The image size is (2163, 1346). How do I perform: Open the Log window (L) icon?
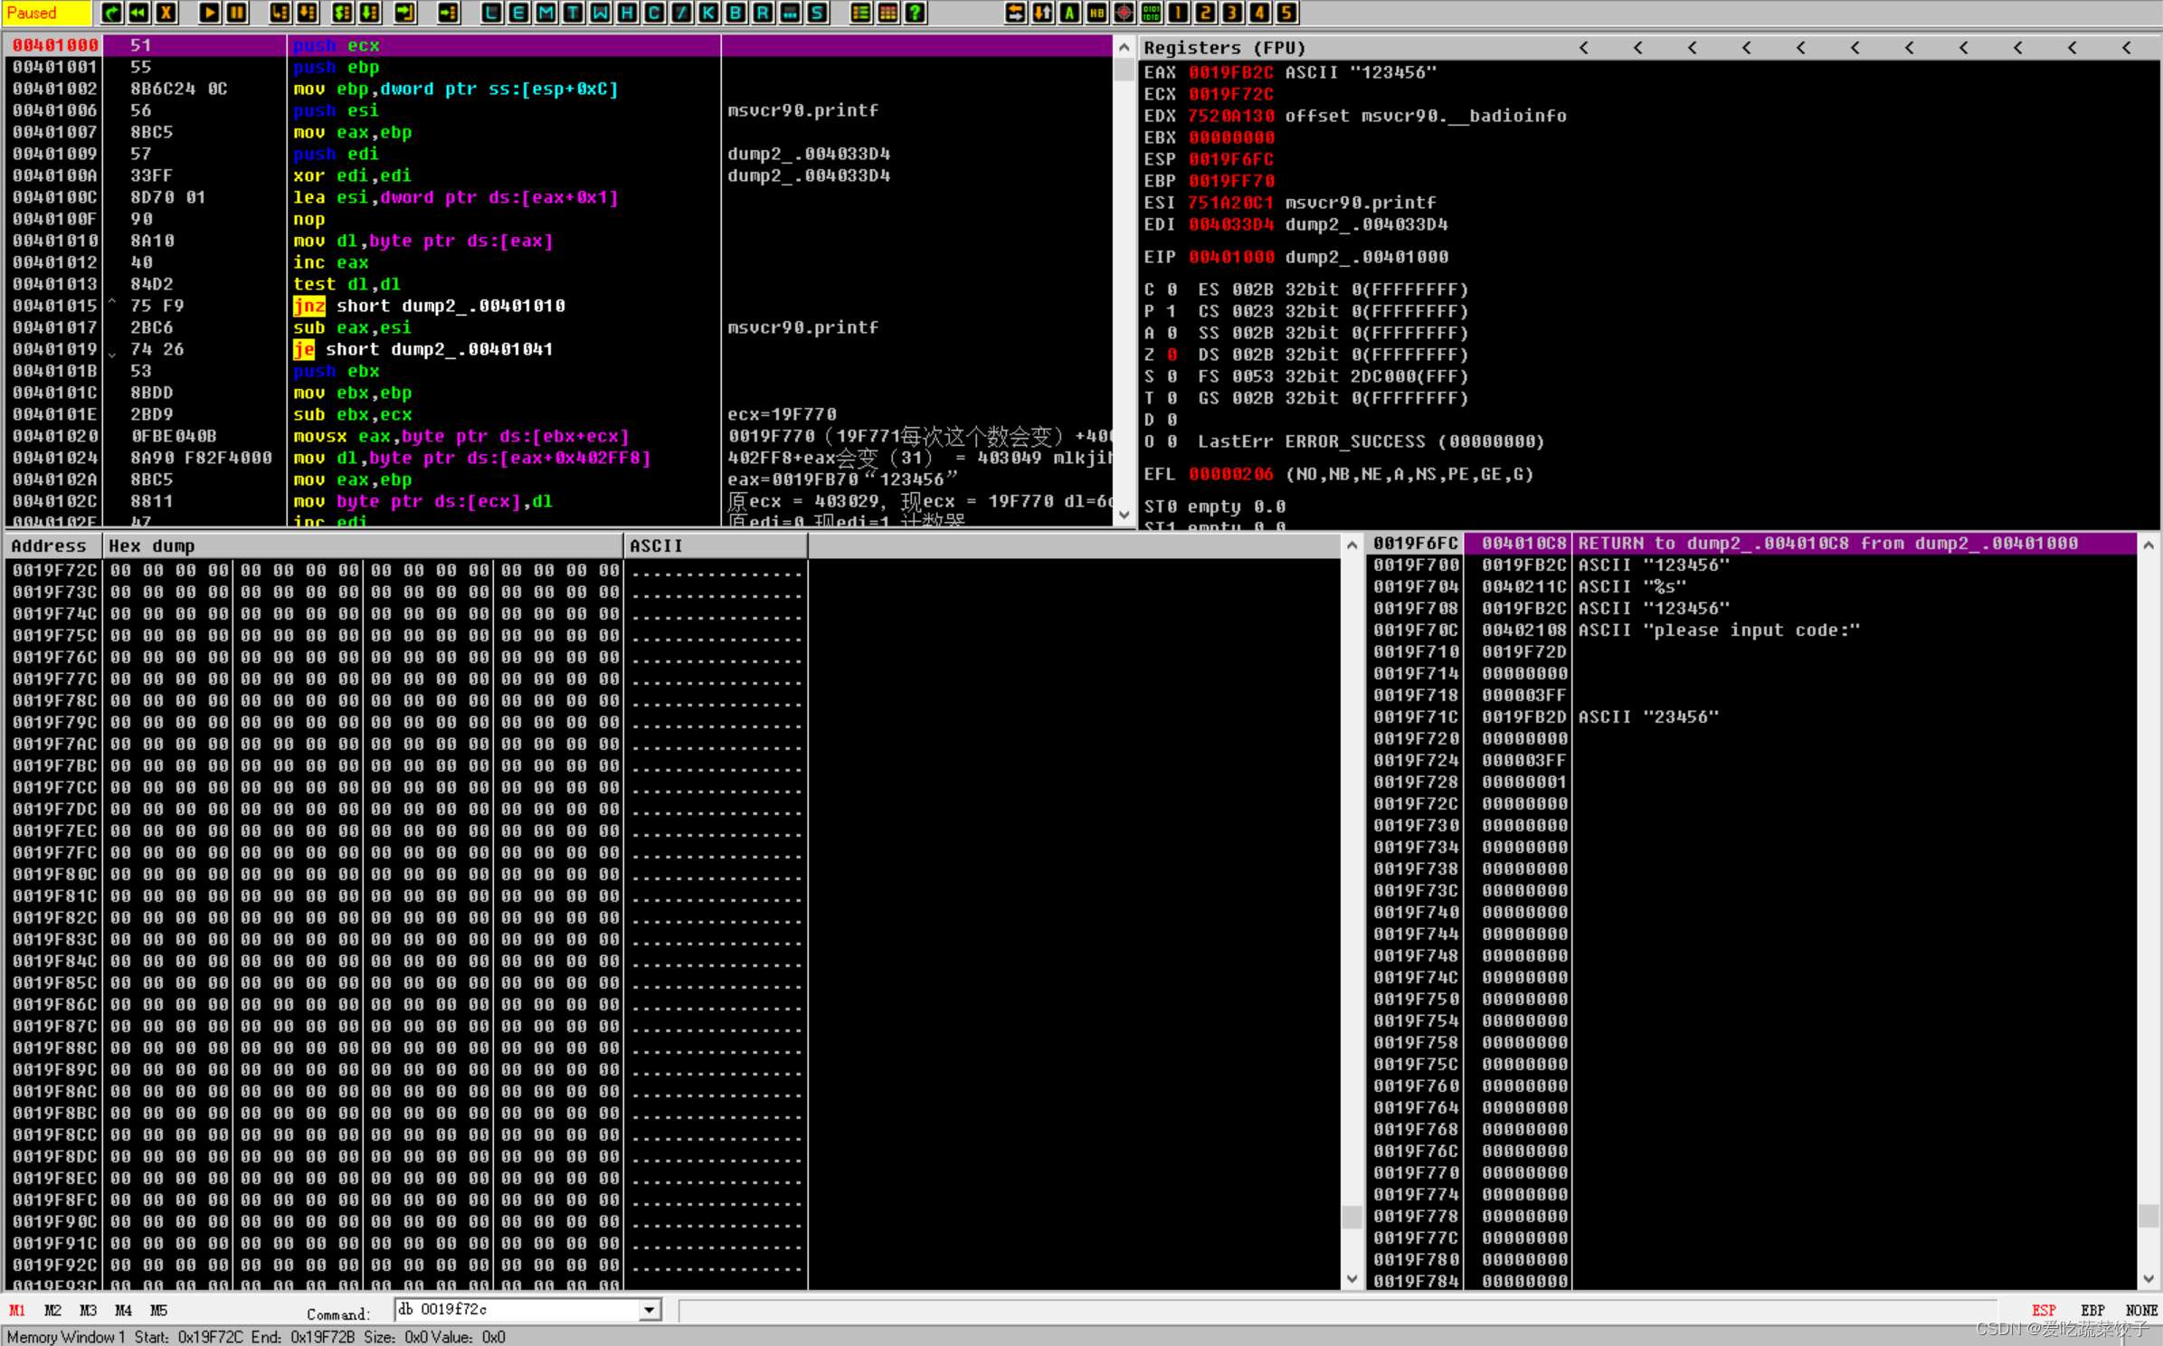tap(491, 13)
